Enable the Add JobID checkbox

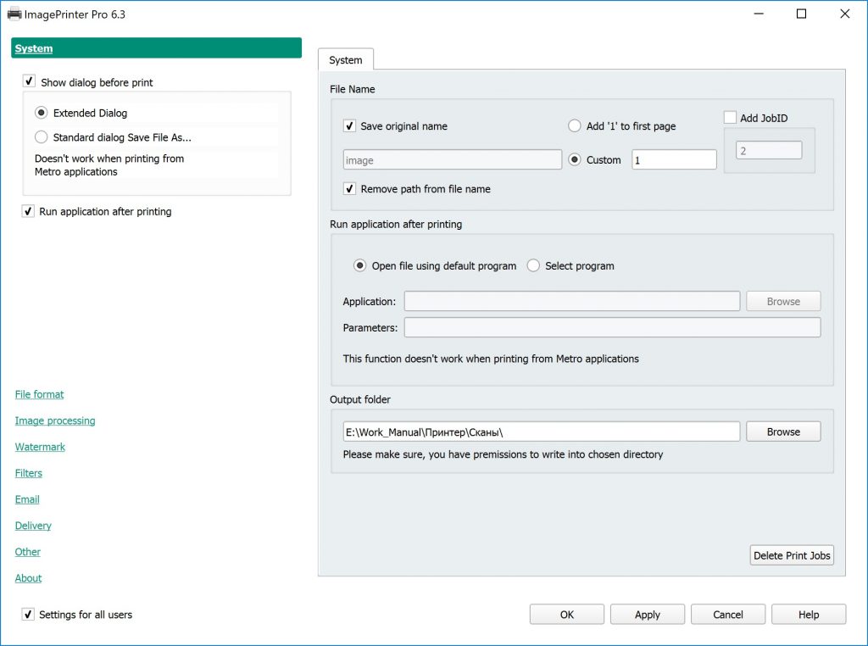tap(731, 118)
